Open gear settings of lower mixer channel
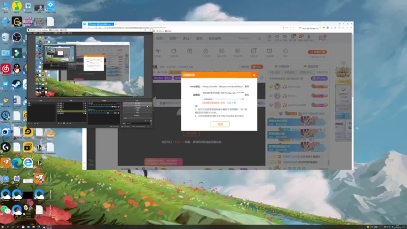407x229 pixels. click(119, 113)
